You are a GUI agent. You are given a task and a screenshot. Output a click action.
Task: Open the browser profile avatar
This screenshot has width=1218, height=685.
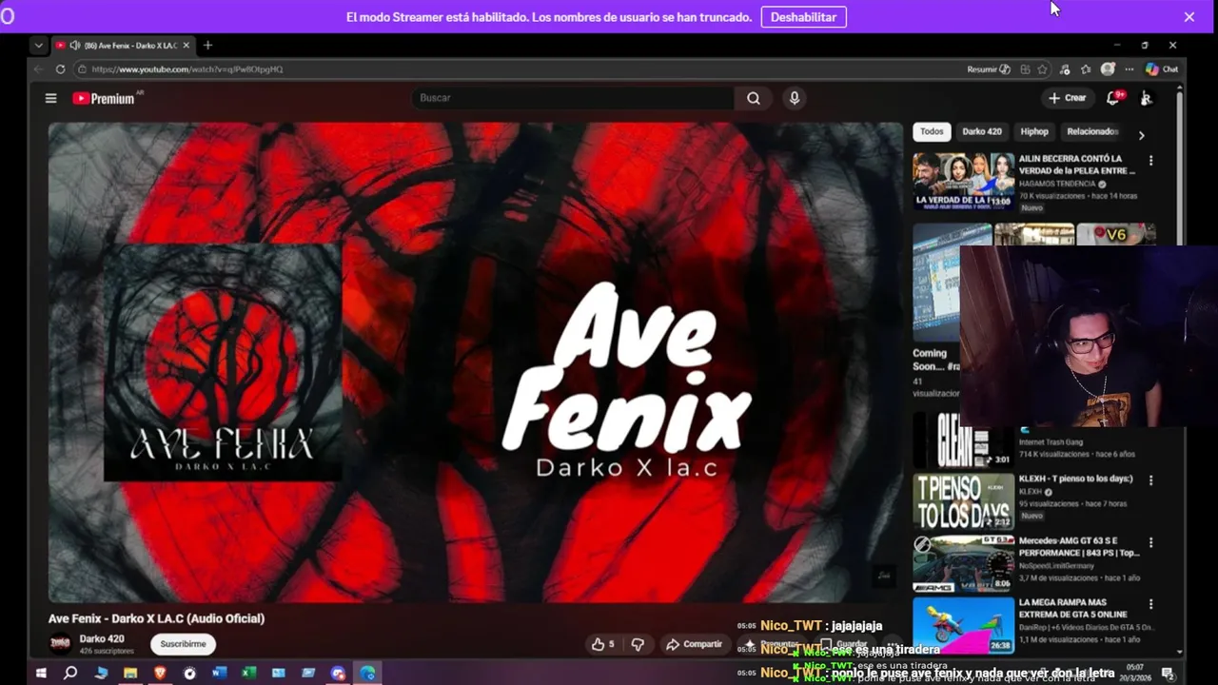(x=1108, y=69)
